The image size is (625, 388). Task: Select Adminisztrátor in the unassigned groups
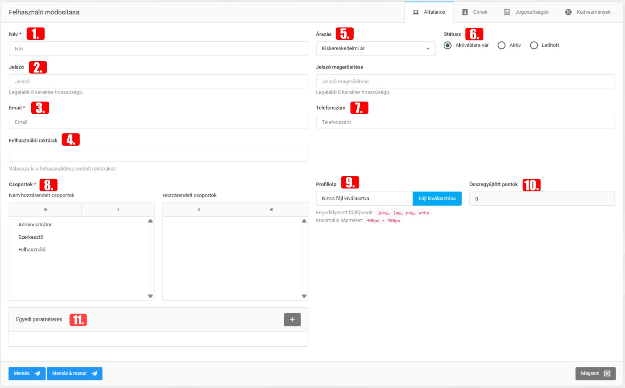(x=35, y=225)
